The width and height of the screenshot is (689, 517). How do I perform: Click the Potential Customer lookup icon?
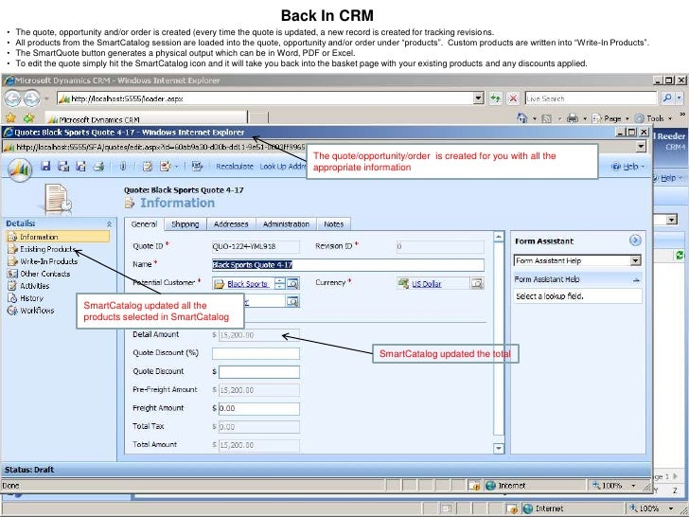click(x=293, y=283)
